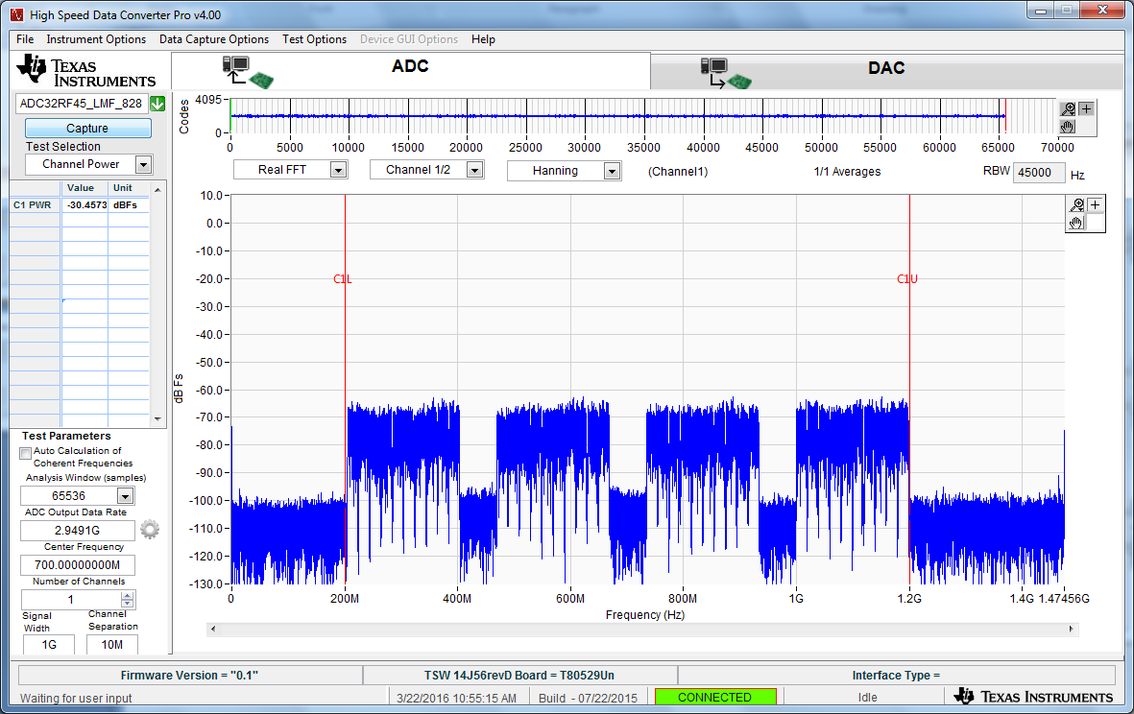The image size is (1134, 714).
Task: Click the green CONNECTED status indicator
Action: [x=714, y=697]
